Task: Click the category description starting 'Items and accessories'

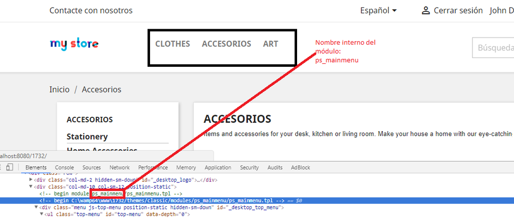Action: (x=359, y=134)
